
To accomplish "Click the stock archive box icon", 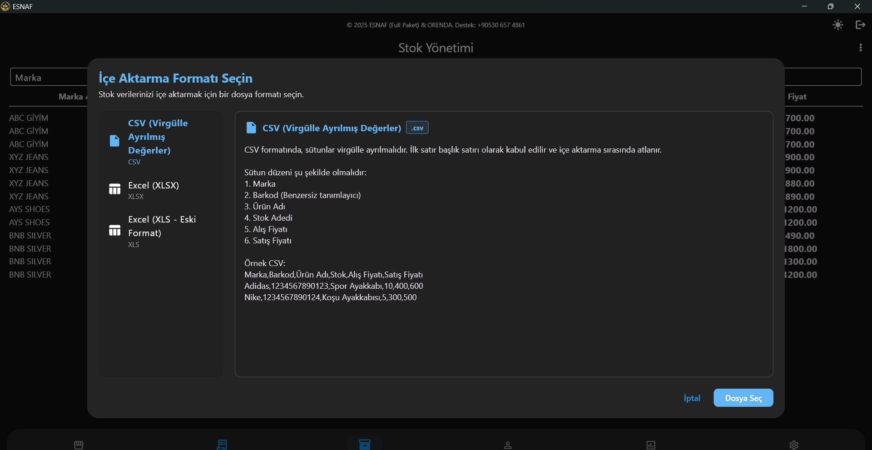I will 365,444.
